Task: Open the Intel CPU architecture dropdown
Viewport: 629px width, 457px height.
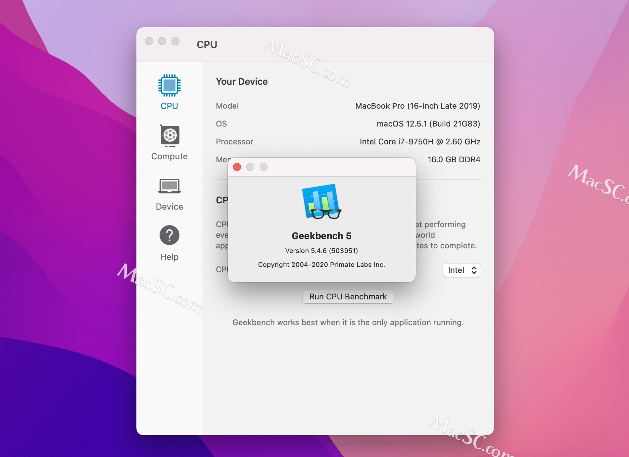Action: pyautogui.click(x=461, y=270)
